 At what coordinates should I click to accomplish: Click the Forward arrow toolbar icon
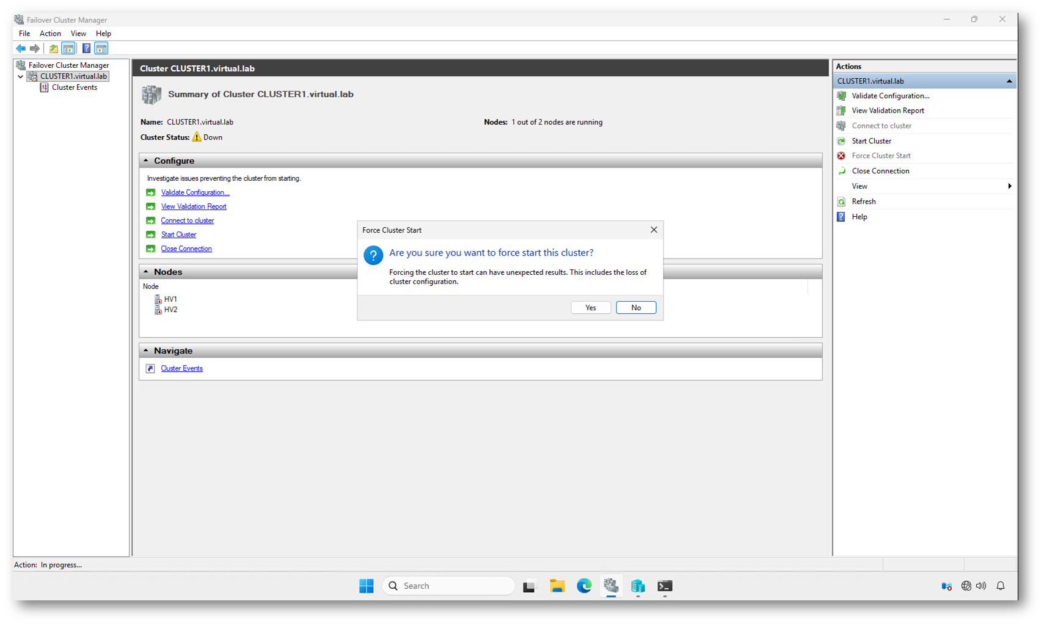(x=35, y=48)
